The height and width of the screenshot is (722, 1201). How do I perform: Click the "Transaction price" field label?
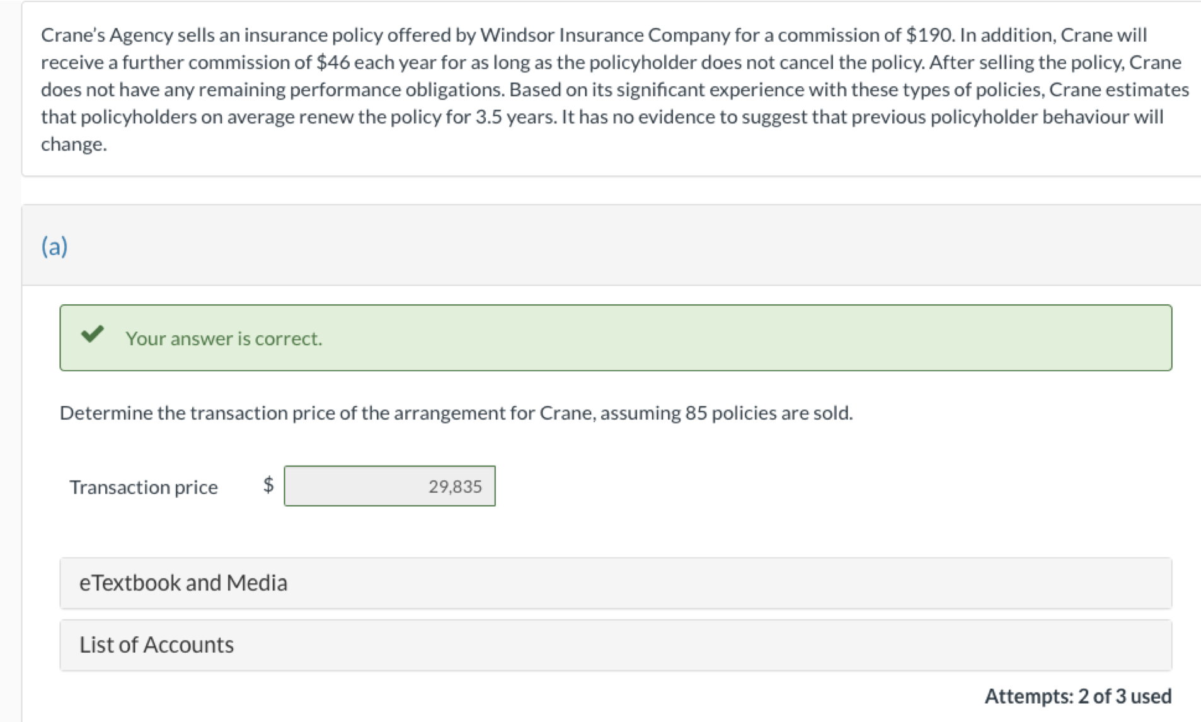[144, 487]
